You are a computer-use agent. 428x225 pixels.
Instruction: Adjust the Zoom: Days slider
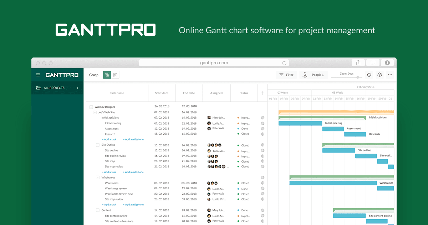[357, 77]
